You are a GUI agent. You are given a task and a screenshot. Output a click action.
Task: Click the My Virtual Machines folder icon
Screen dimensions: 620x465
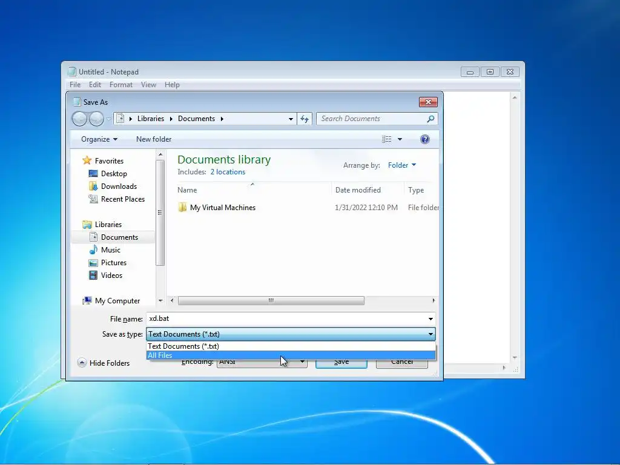pos(182,207)
